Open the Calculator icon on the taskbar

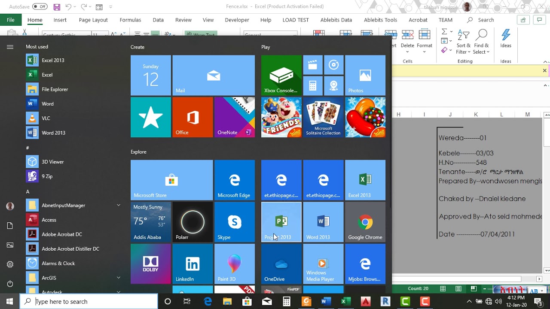coord(287,301)
